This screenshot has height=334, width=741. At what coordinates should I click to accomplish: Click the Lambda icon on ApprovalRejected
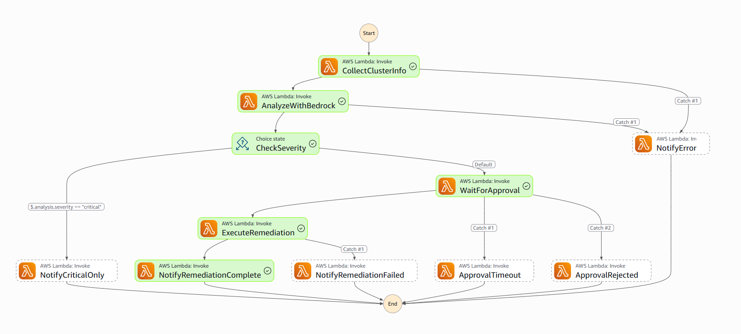563,271
